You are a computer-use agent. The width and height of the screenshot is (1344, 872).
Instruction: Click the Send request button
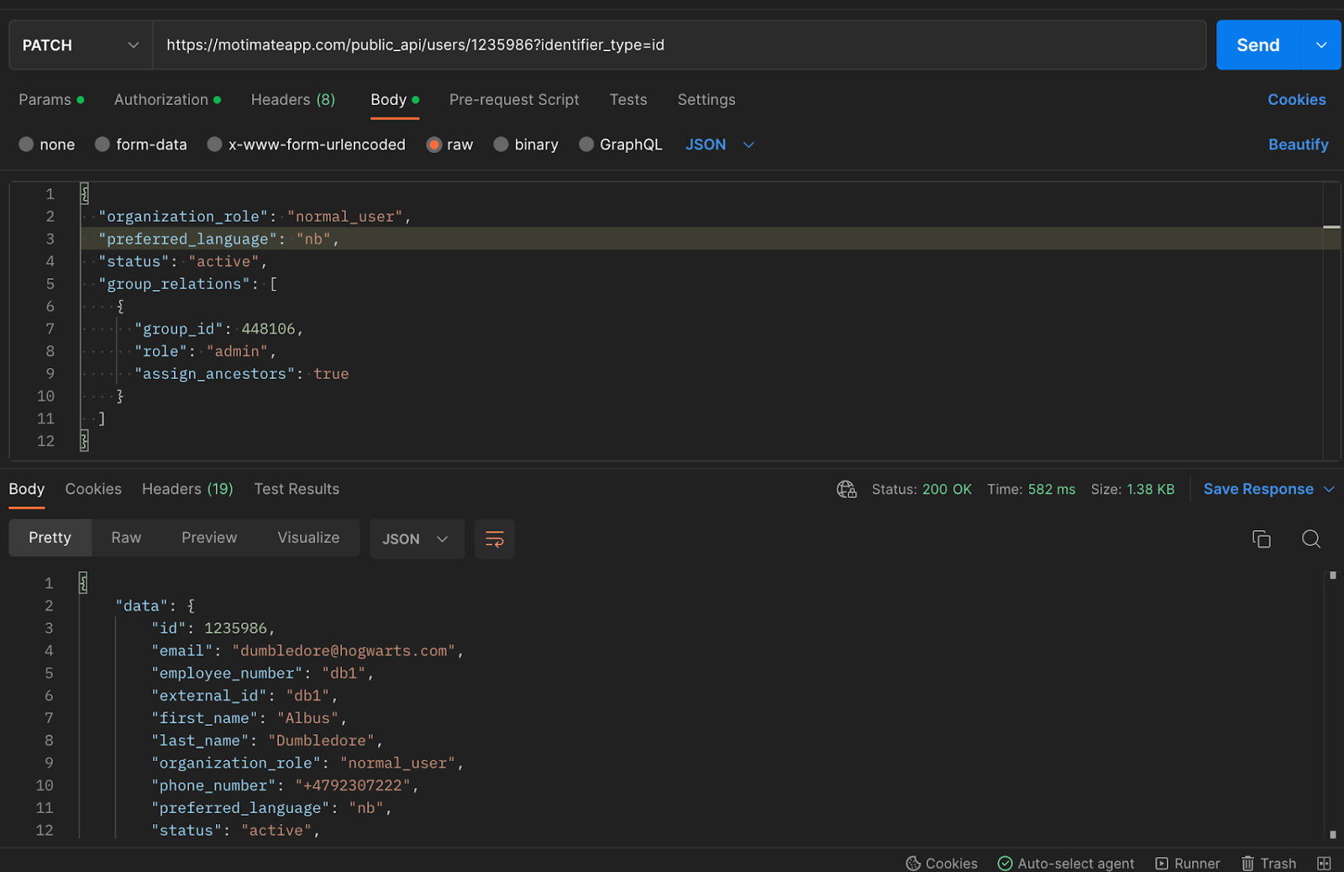[x=1257, y=45]
